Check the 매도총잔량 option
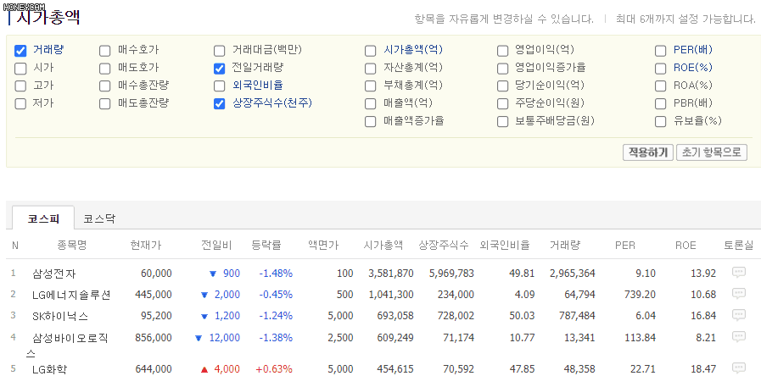The height and width of the screenshot is (387, 761). click(x=105, y=103)
